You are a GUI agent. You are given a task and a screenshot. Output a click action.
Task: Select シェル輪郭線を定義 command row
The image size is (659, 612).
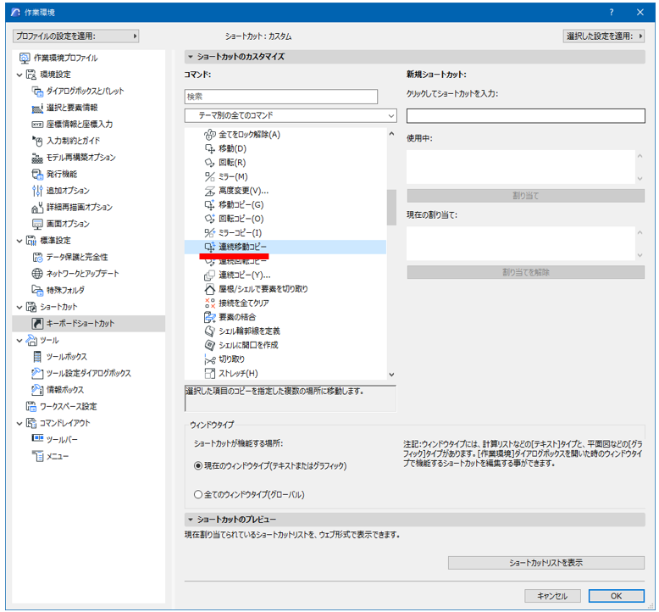coord(285,331)
